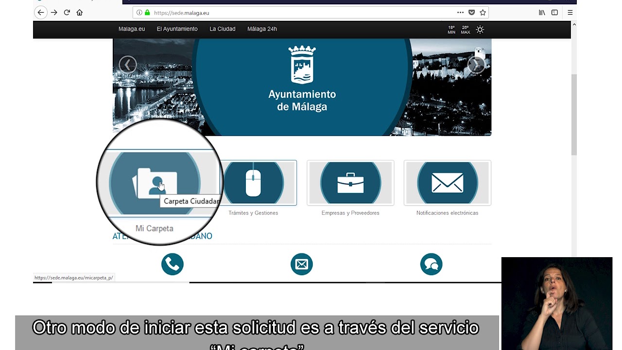Click the scrollbar up arrow
The image size is (622, 350).
(x=574, y=24)
